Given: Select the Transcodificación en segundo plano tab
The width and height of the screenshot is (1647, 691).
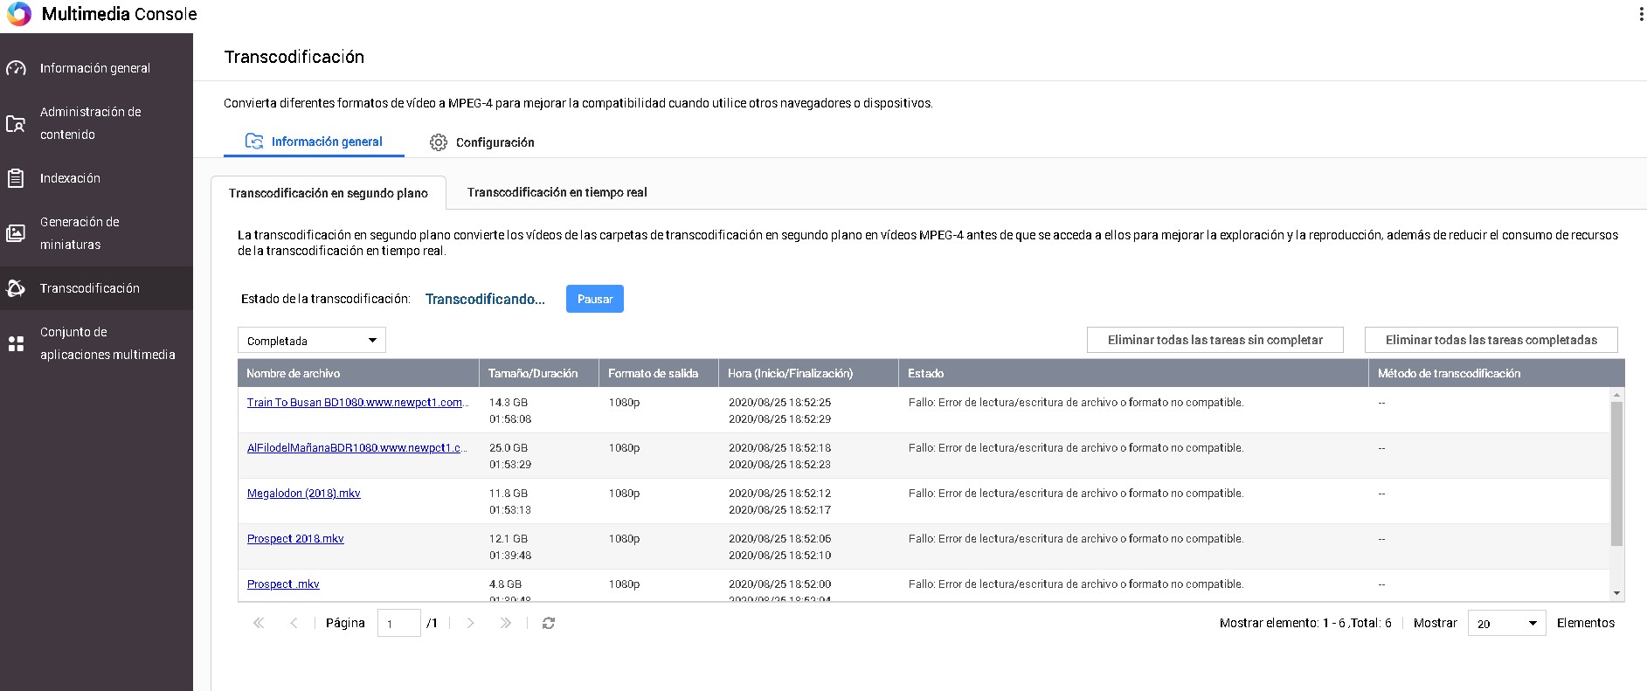Looking at the screenshot, I should [x=329, y=193].
